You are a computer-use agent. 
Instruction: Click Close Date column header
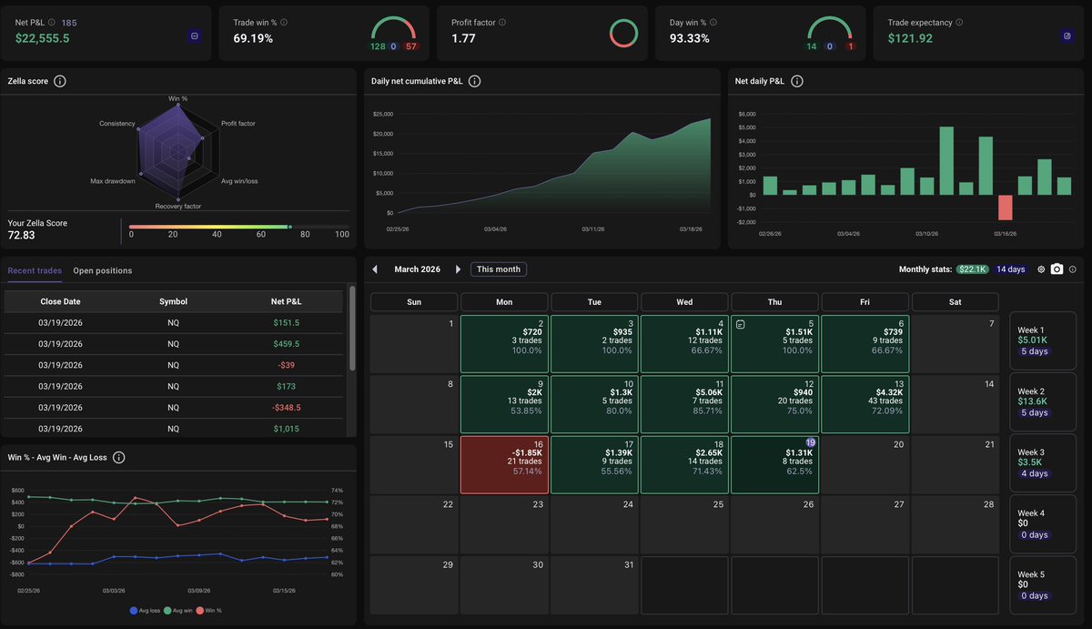pyautogui.click(x=60, y=301)
